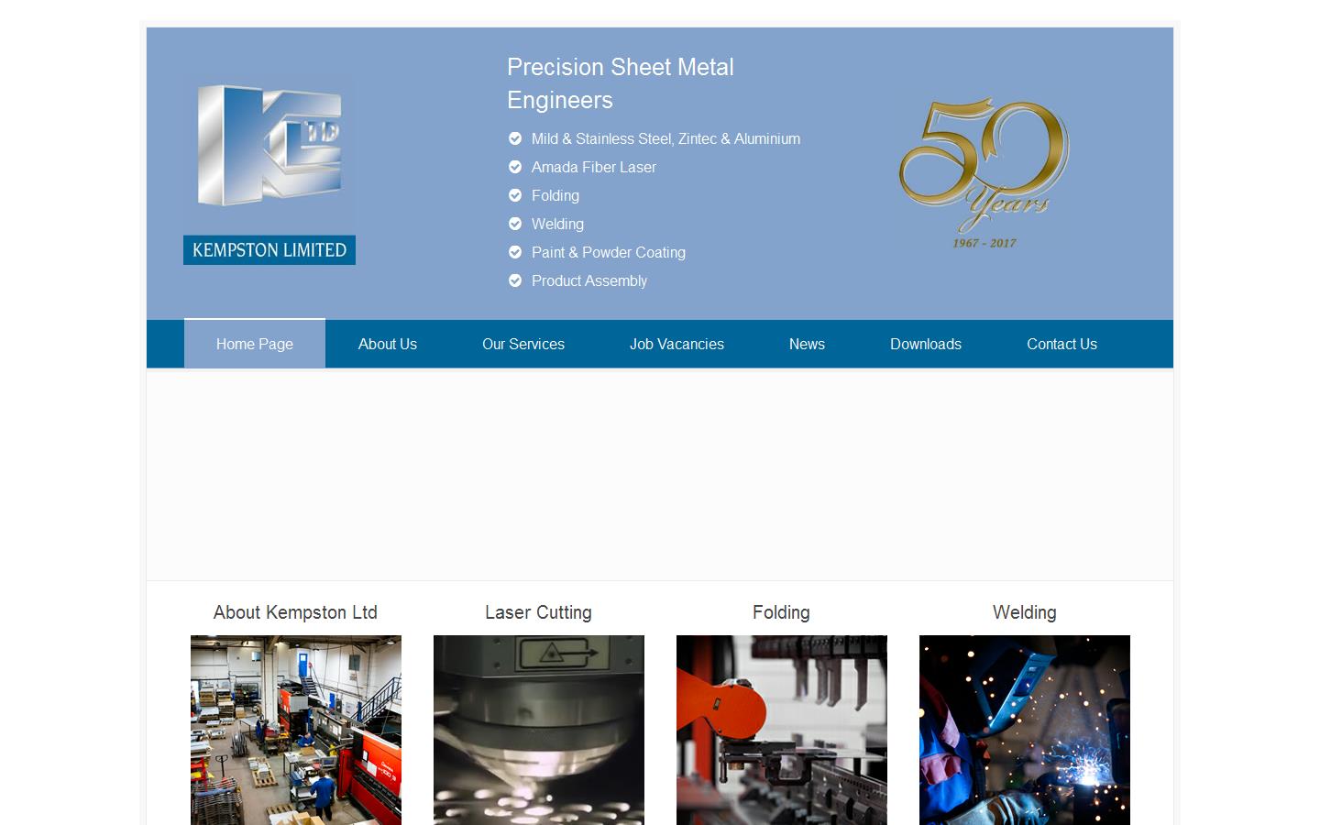This screenshot has width=1320, height=825.
Task: Open the factory photo under About Kempston Ltd
Action: click(295, 731)
